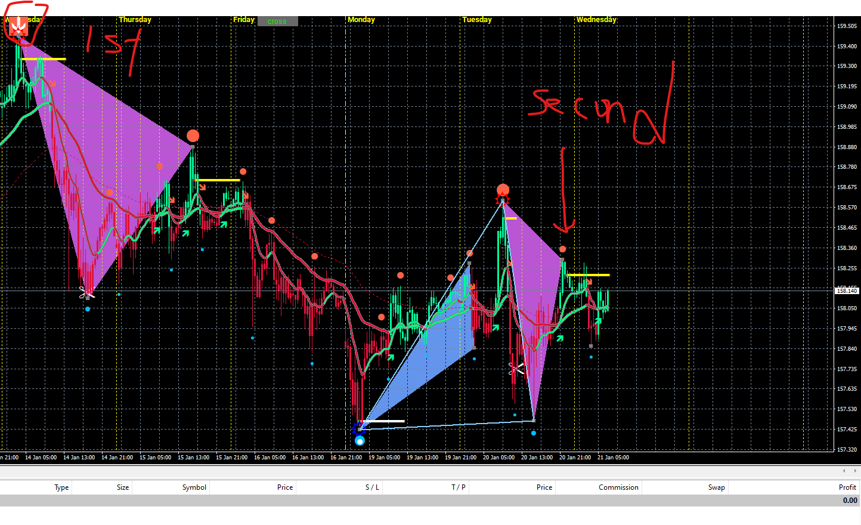Select the yellow line right of Tuesday's session
This screenshot has width=861, height=525.
pos(589,275)
